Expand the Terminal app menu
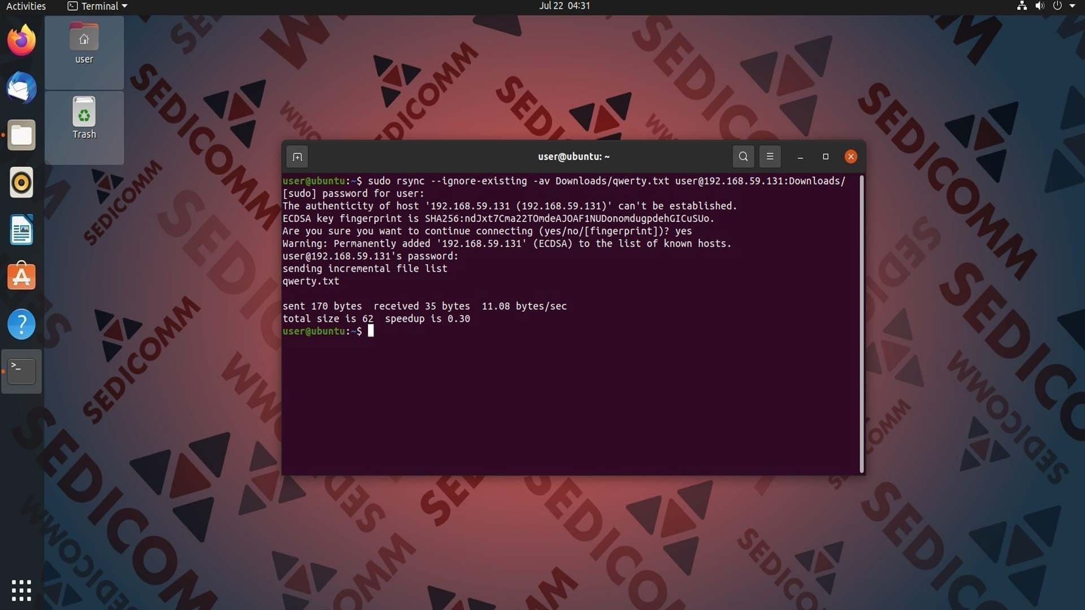Viewport: 1085px width, 610px height. click(97, 6)
